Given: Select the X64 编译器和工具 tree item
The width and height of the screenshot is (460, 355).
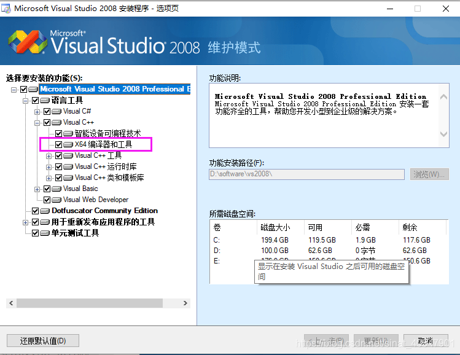Looking at the screenshot, I should (x=103, y=144).
